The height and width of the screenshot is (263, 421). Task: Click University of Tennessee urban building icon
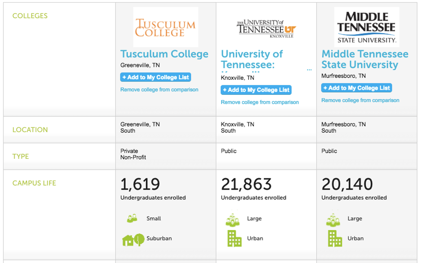(234, 239)
